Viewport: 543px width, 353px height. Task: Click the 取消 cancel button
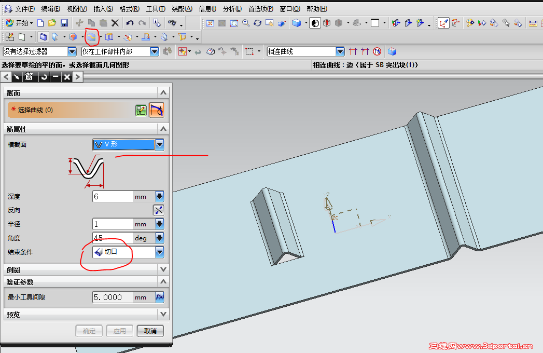click(x=150, y=331)
